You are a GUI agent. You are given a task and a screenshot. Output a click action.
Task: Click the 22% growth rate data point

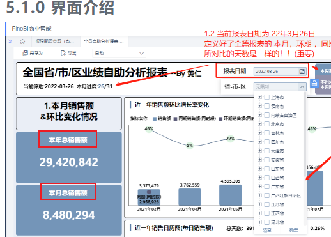(230, 139)
